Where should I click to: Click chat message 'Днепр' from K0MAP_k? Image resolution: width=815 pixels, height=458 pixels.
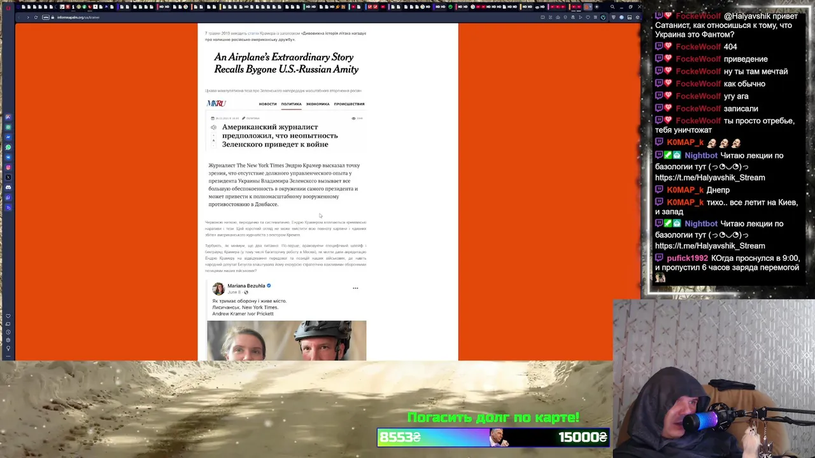point(718,190)
